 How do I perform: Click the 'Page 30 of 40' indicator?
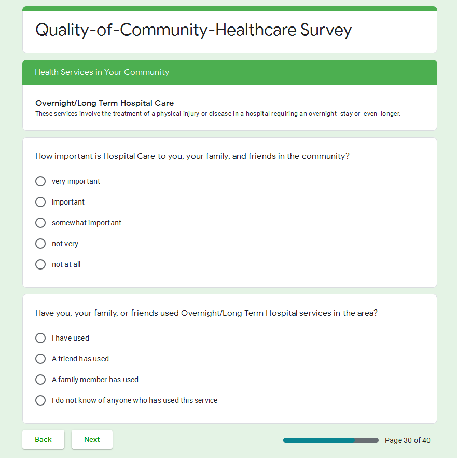point(407,440)
